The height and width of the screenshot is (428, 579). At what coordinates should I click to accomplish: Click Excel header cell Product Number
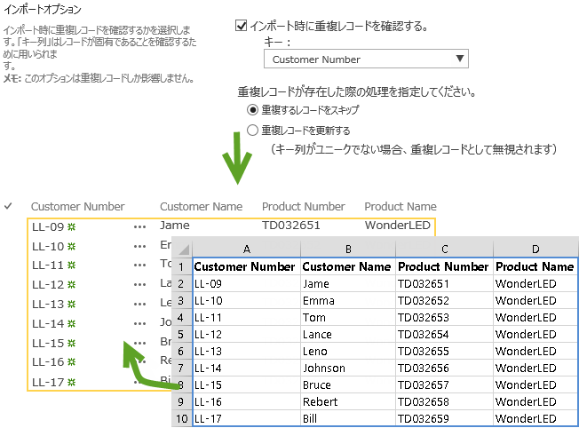445,266
